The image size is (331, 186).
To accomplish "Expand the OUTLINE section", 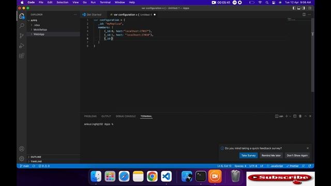I will point(53,157).
